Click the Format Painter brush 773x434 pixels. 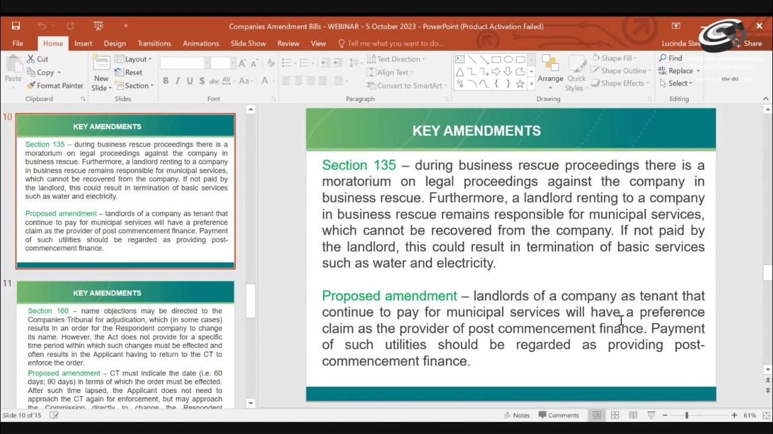[31, 86]
